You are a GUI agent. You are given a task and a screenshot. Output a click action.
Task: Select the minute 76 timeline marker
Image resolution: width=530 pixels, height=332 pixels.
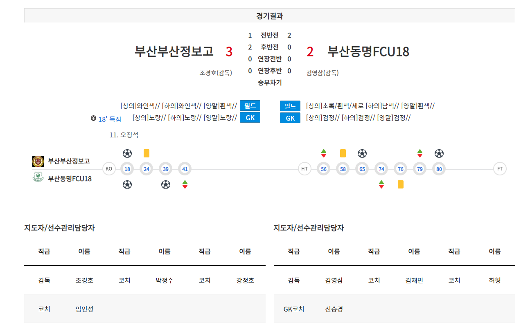pyautogui.click(x=401, y=169)
